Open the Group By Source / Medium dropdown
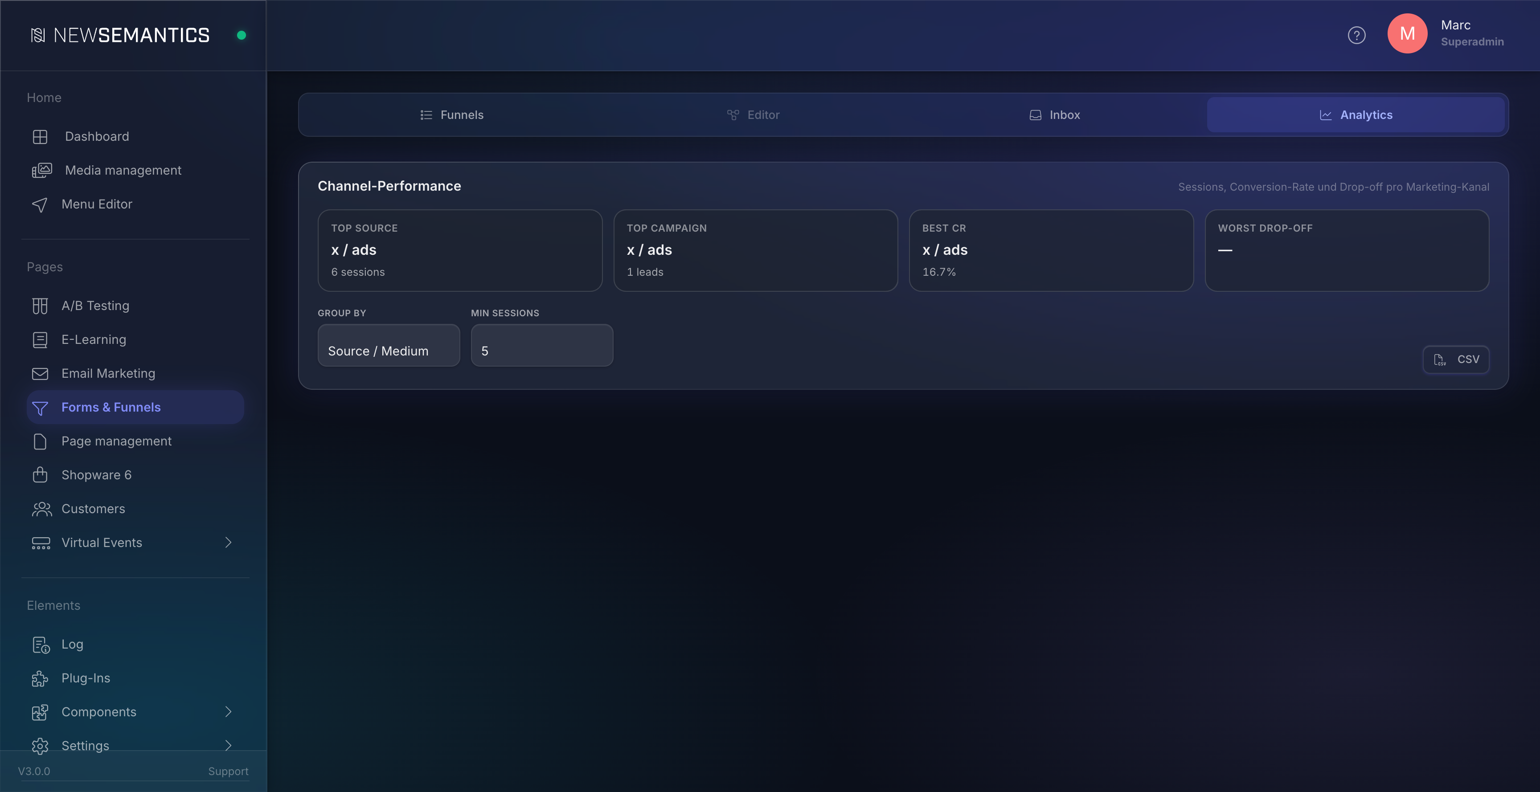The width and height of the screenshot is (1540, 792). point(389,346)
